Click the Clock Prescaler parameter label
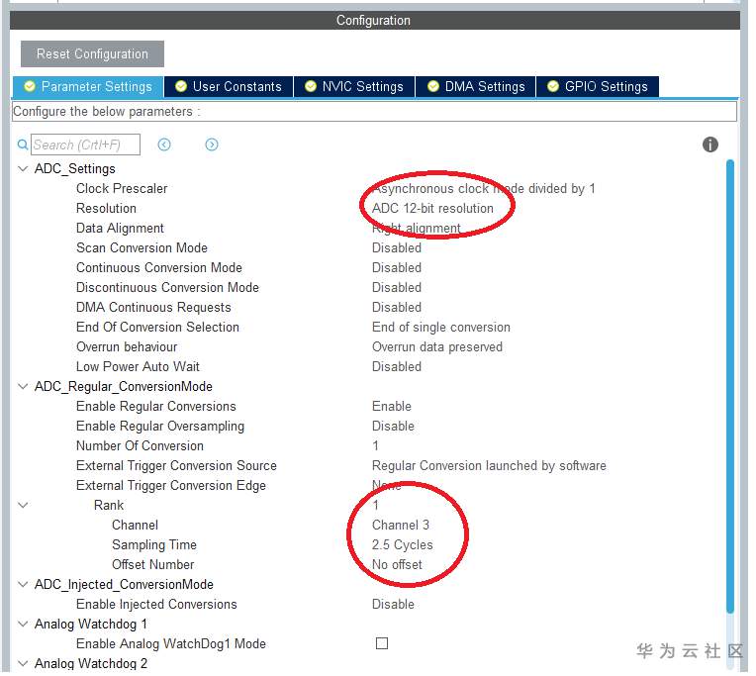Image resolution: width=756 pixels, height=676 pixels. (x=122, y=188)
